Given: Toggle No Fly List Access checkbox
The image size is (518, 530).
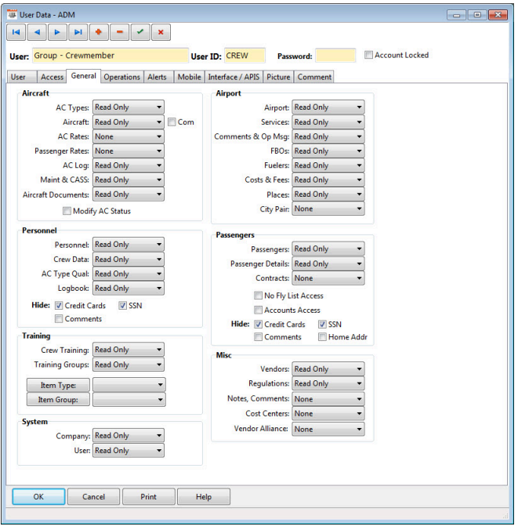Looking at the screenshot, I should (259, 296).
